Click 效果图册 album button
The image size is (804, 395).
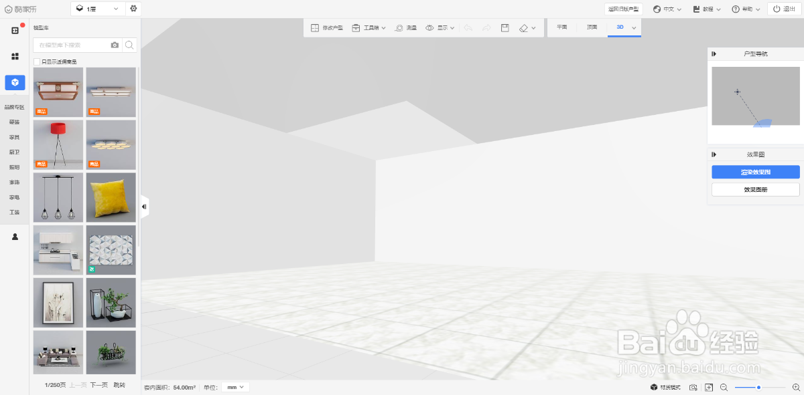[x=756, y=190]
